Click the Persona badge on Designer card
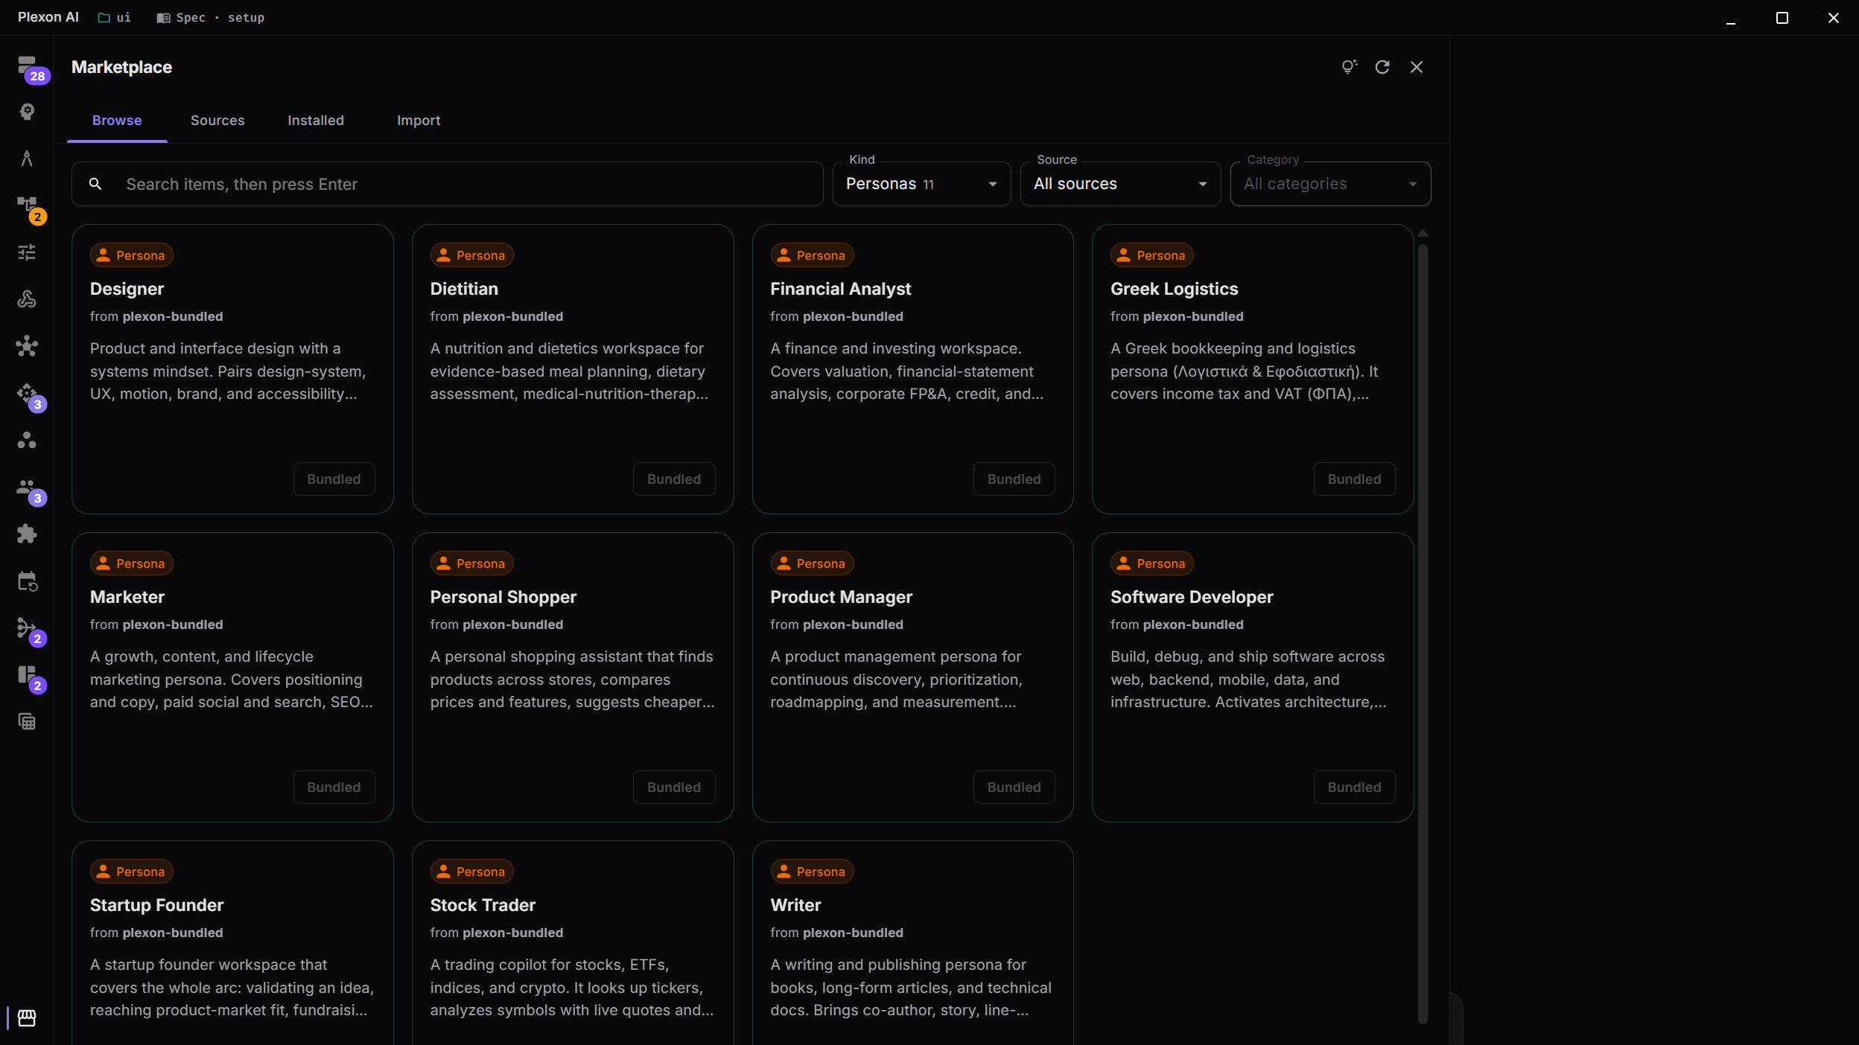 click(132, 255)
